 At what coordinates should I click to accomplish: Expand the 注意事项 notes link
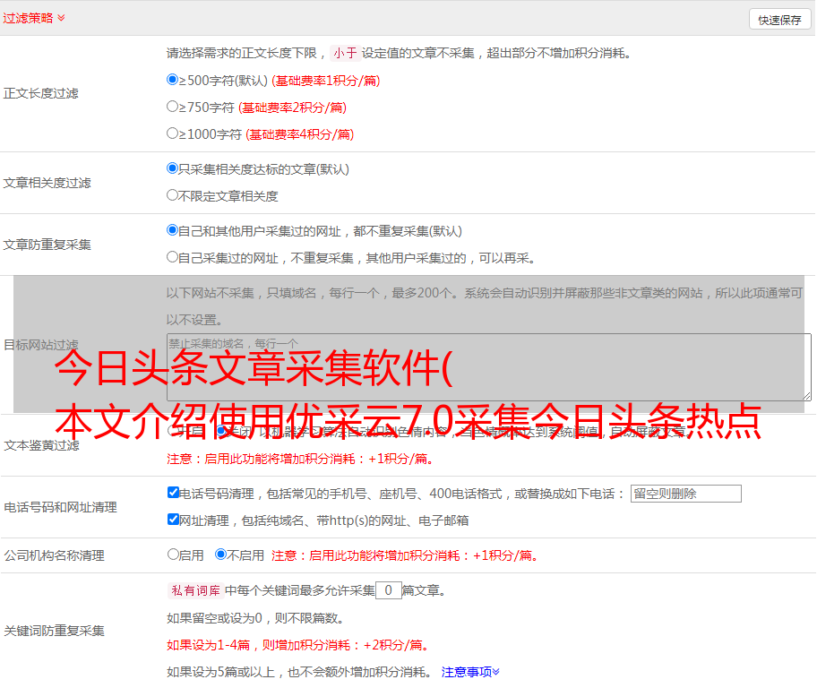coord(470,671)
